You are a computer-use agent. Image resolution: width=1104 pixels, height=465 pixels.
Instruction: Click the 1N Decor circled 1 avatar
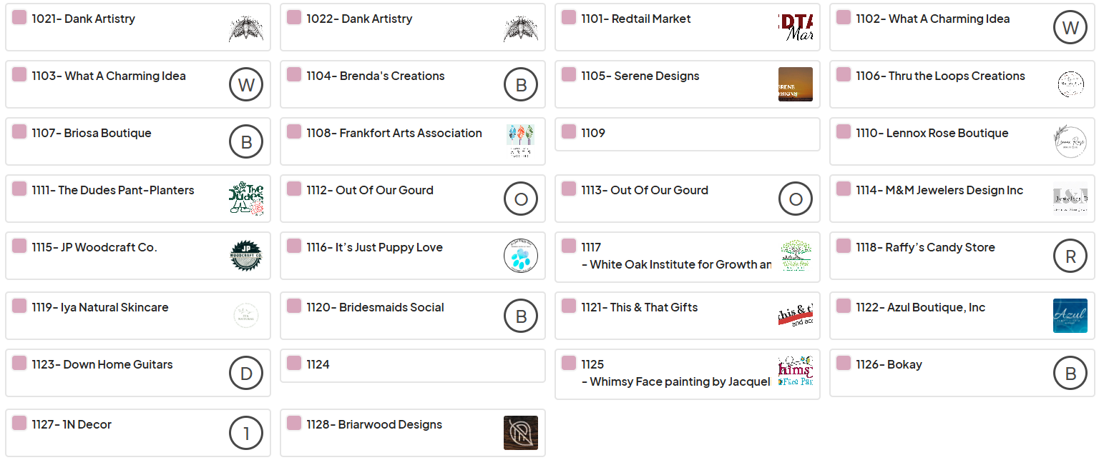coord(246,433)
